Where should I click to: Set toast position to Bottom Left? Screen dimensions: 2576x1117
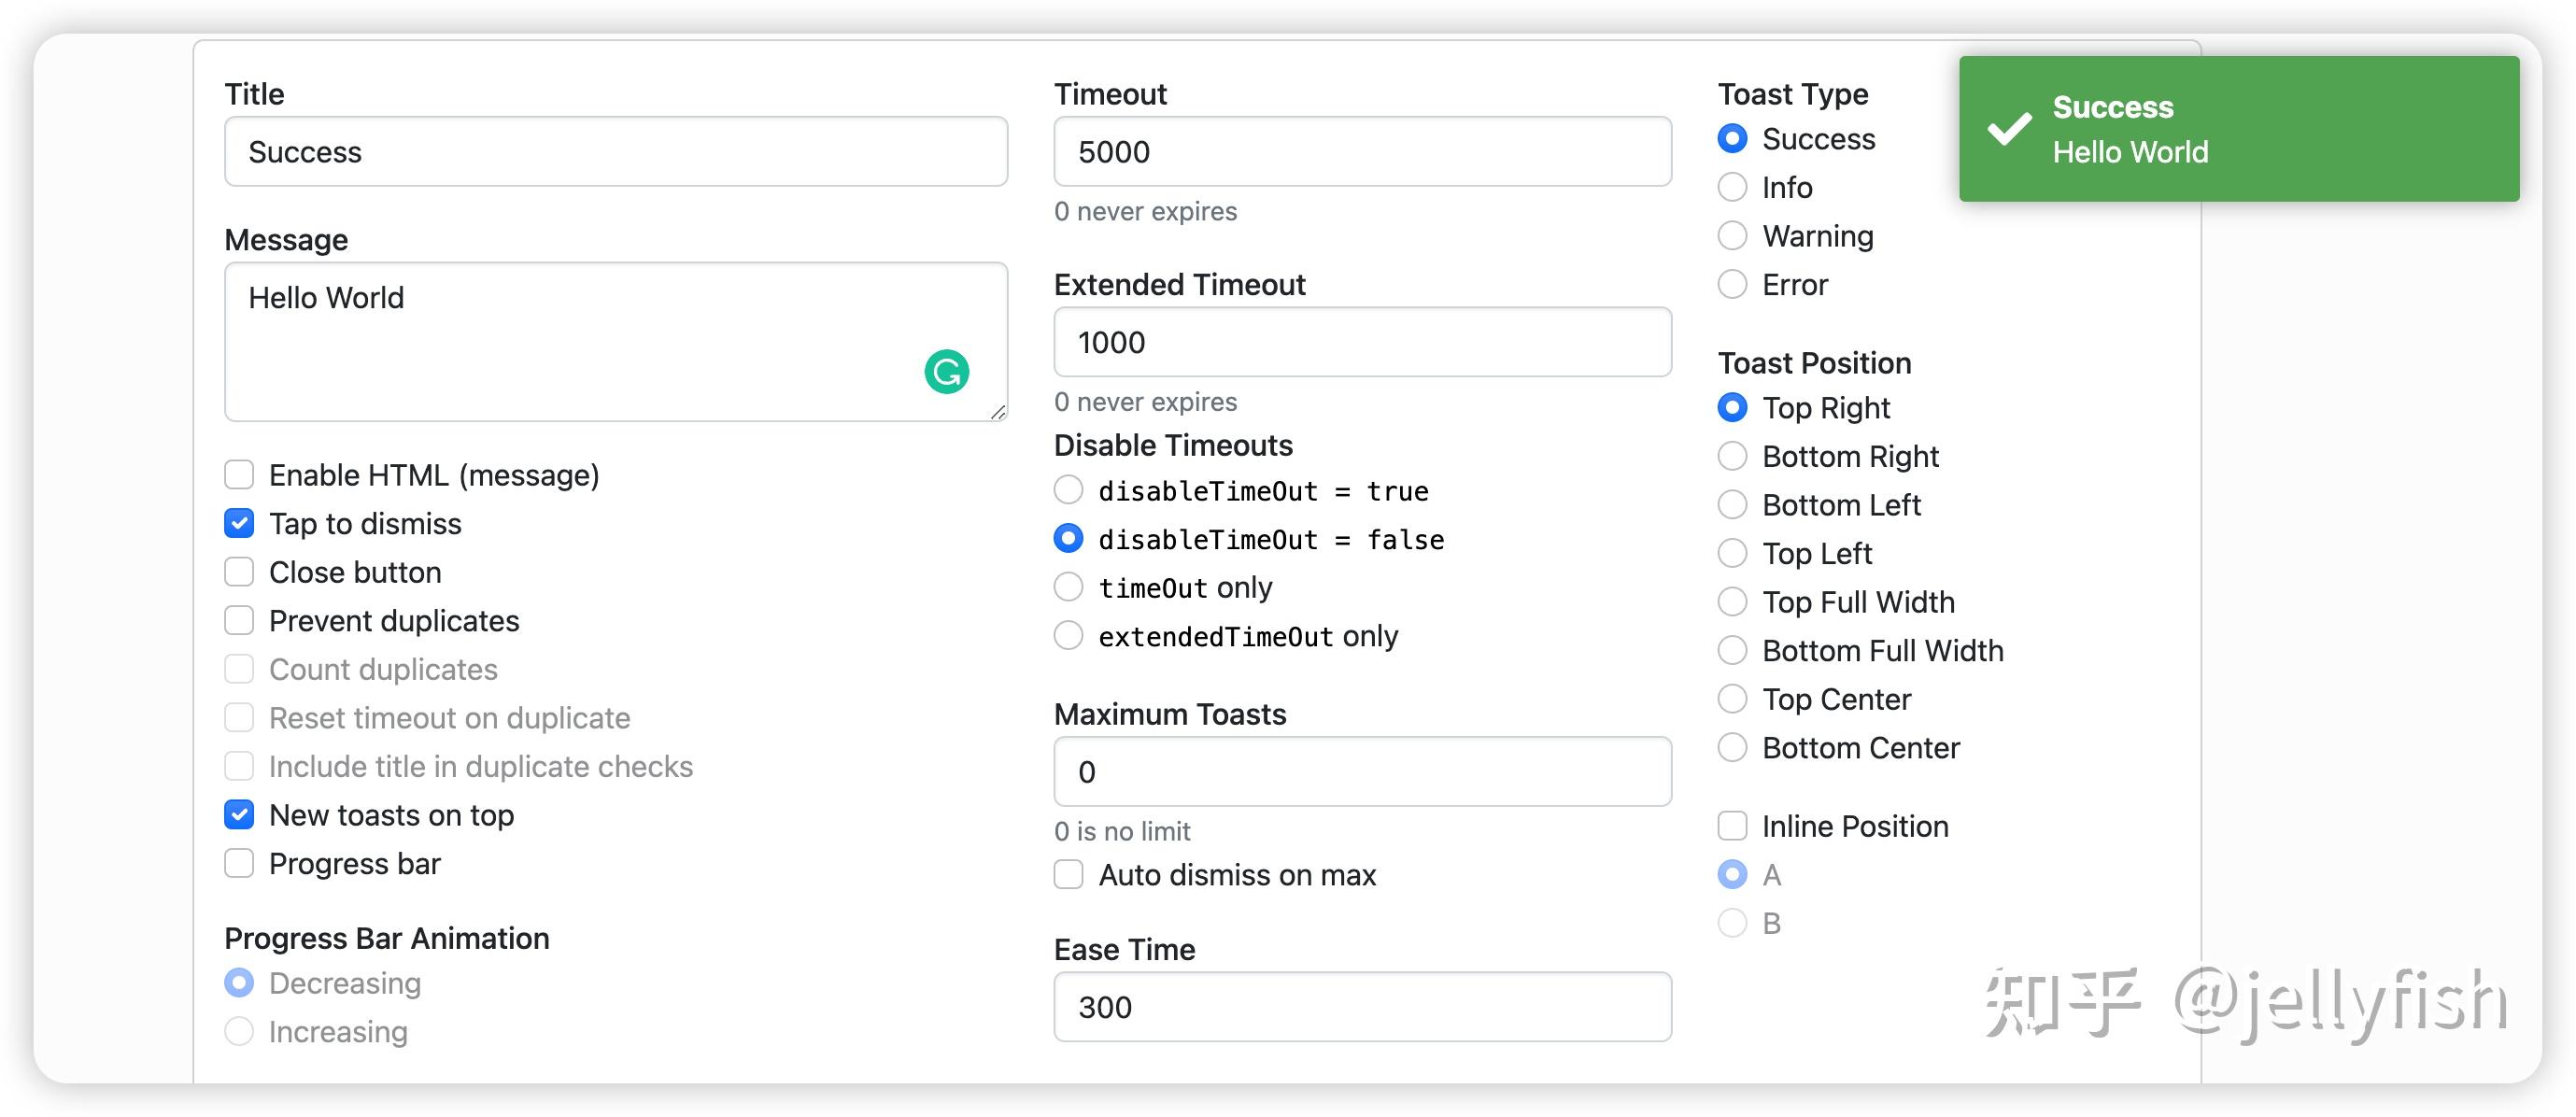tap(1732, 505)
